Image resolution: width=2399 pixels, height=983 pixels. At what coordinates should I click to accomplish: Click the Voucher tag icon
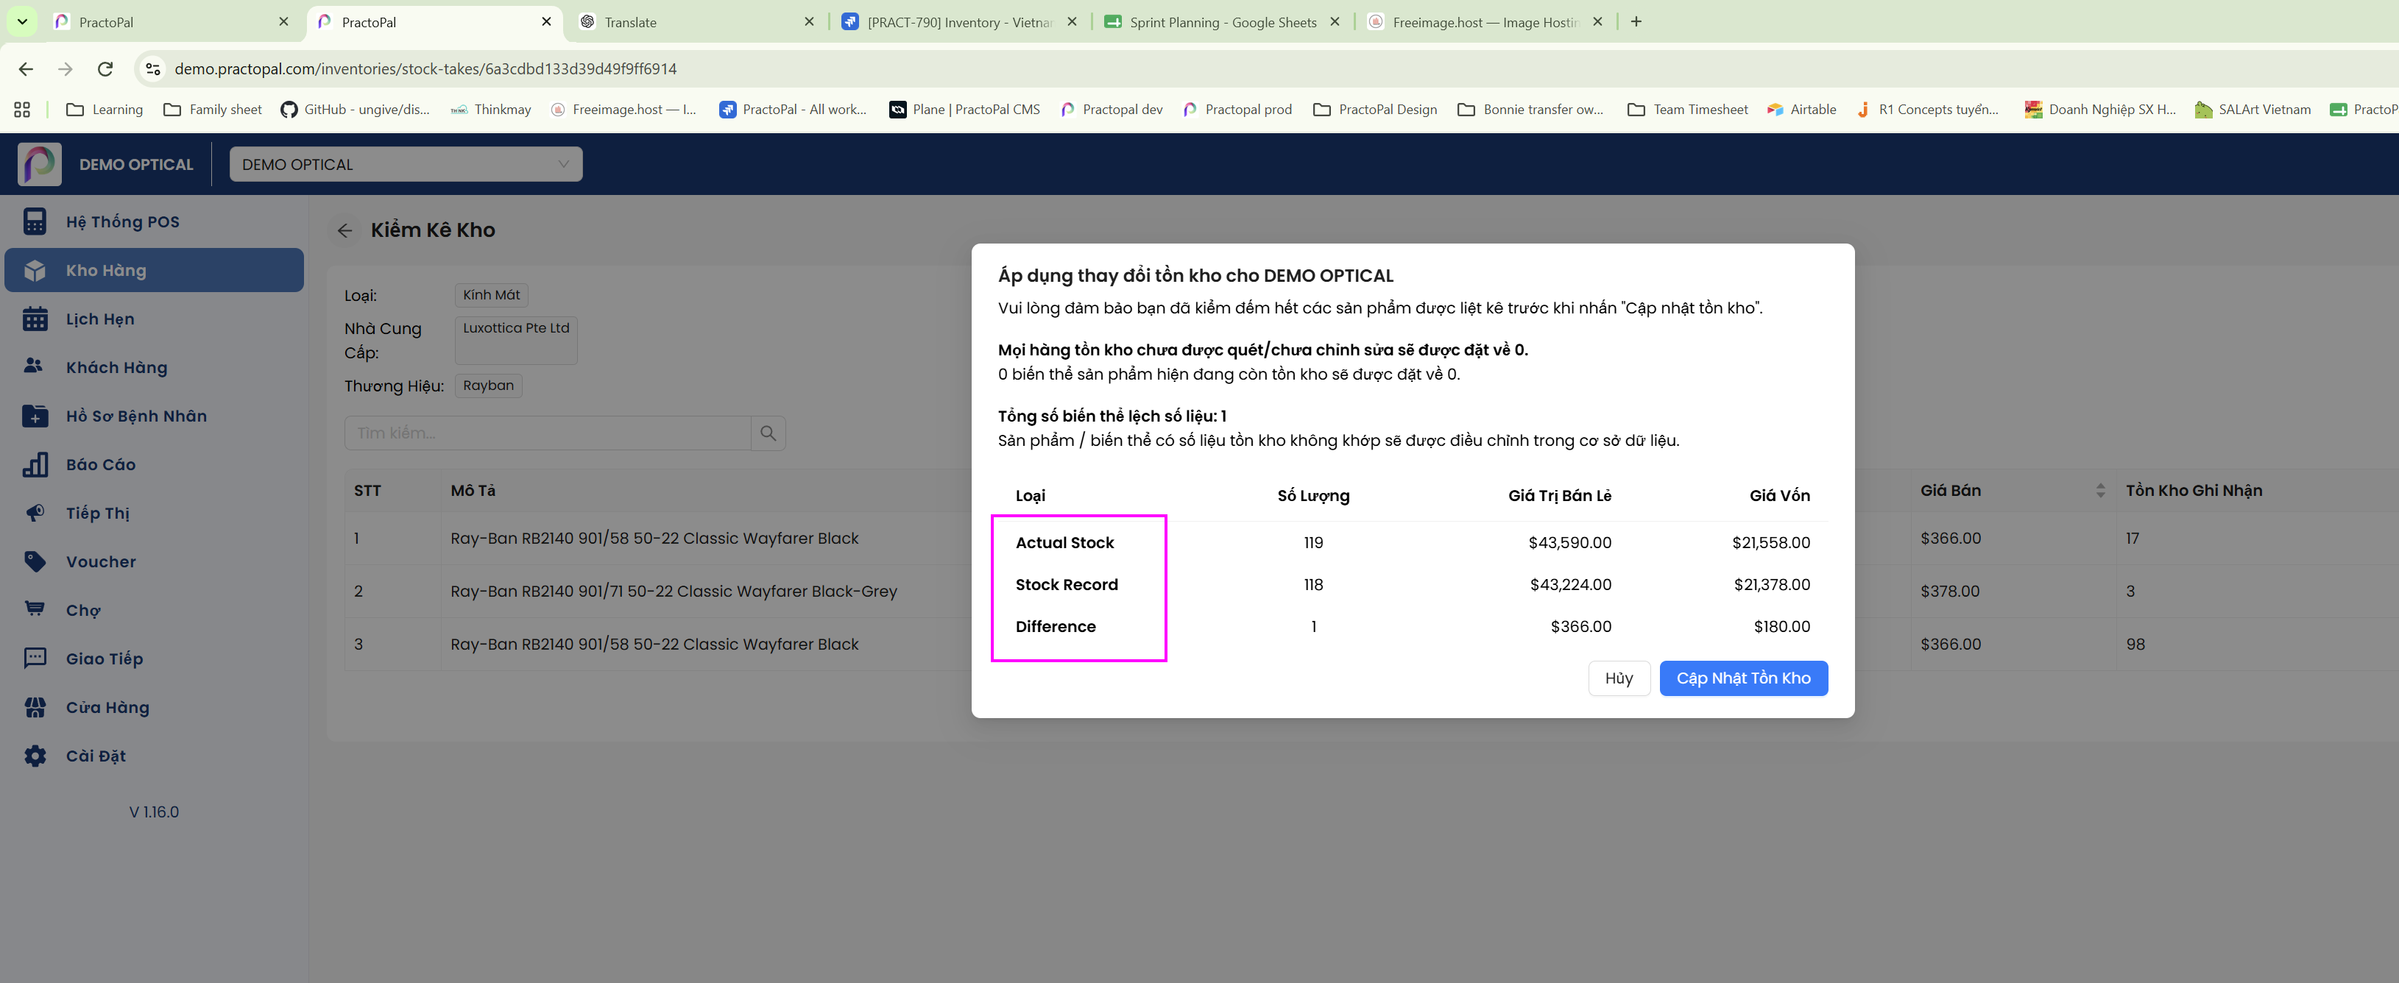(35, 561)
